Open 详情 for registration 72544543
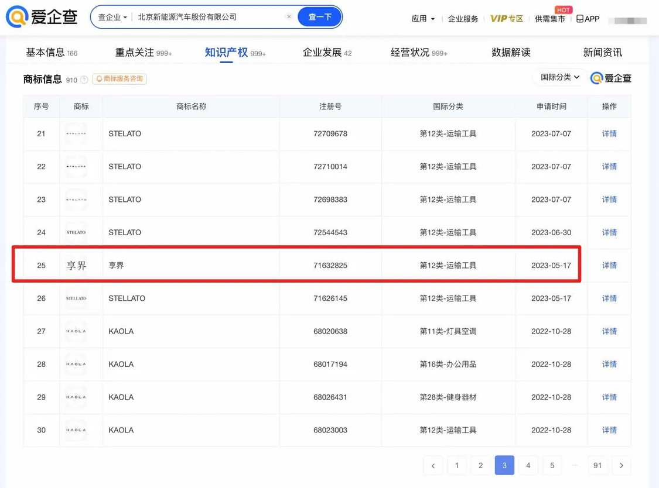This screenshot has height=488, width=659. click(609, 232)
